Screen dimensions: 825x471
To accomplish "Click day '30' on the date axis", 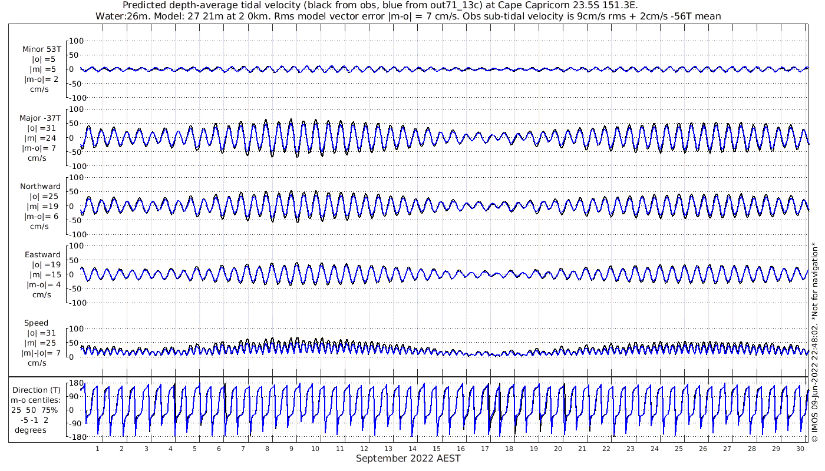I will pos(800,449).
